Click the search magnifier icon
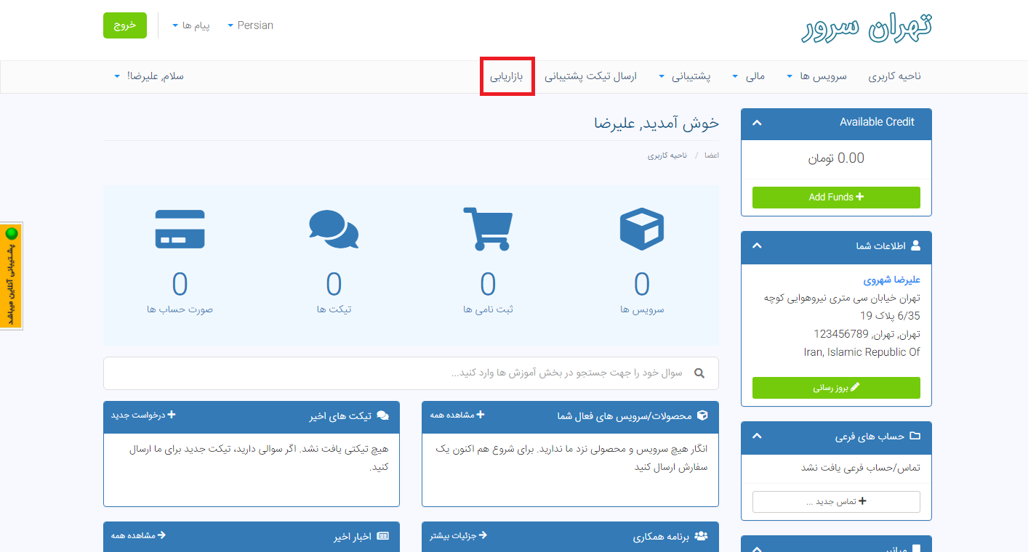This screenshot has height=552, width=1028. pos(699,373)
